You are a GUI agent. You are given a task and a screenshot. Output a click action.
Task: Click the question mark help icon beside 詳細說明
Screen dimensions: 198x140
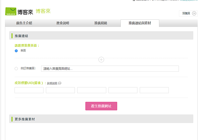pyautogui.click(x=60, y=83)
